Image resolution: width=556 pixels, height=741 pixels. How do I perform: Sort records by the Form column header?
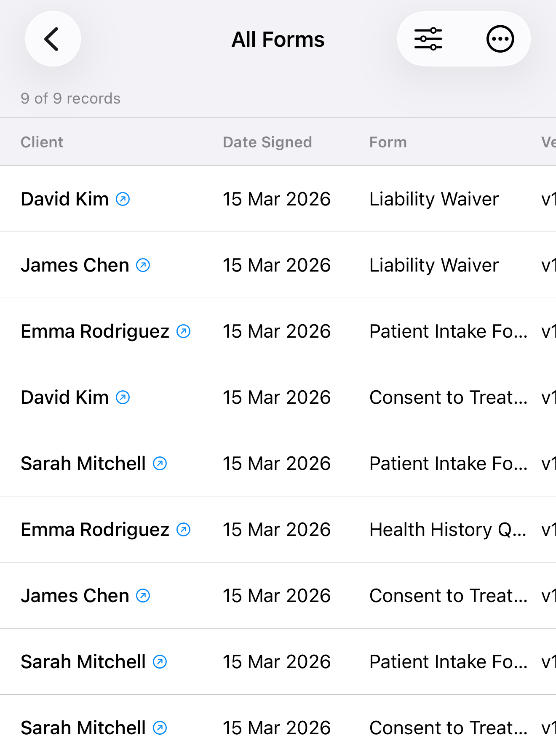(388, 142)
